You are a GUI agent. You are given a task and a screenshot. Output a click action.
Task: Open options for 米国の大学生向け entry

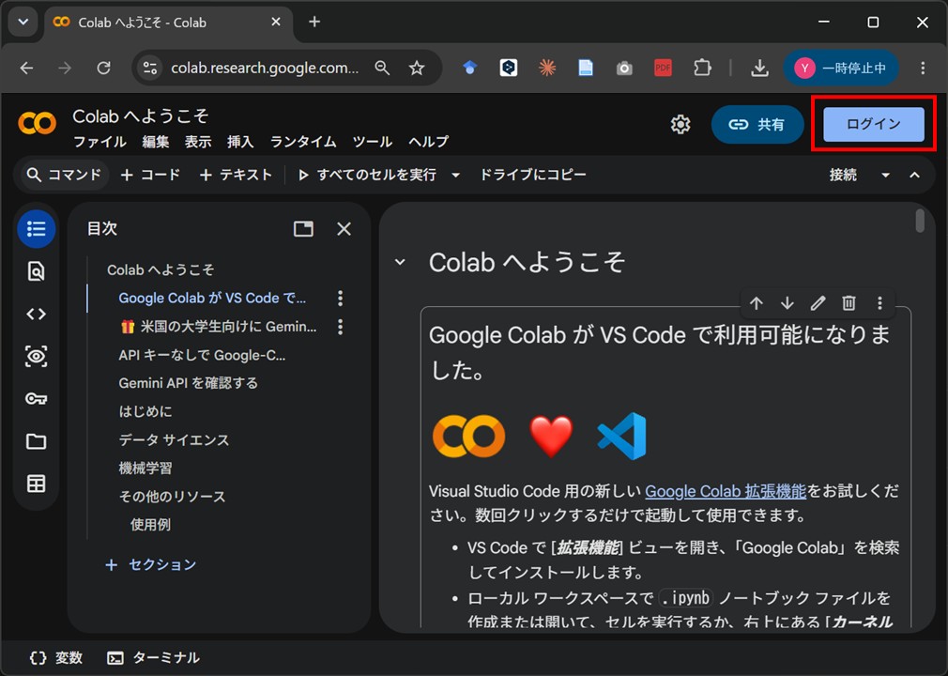(341, 327)
